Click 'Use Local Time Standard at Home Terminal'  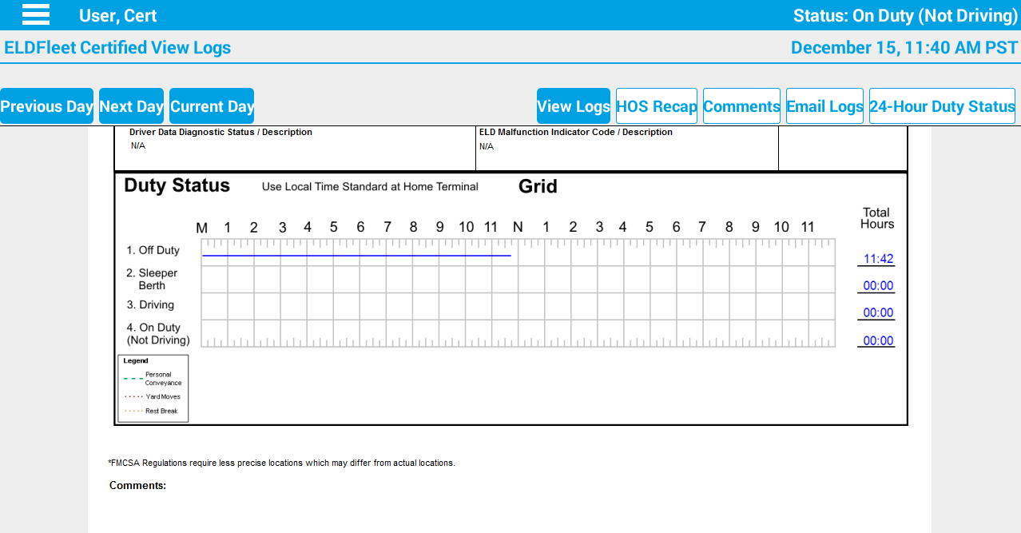370,187
